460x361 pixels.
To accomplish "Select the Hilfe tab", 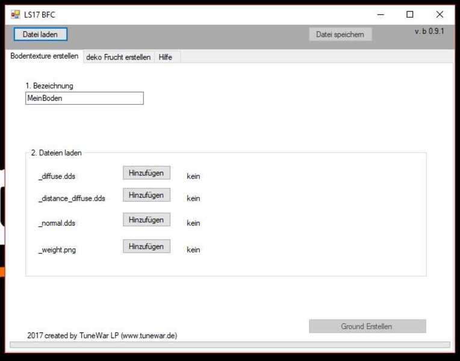I will tap(166, 57).
